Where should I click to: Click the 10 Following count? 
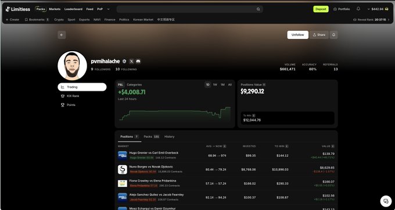pyautogui.click(x=126, y=69)
